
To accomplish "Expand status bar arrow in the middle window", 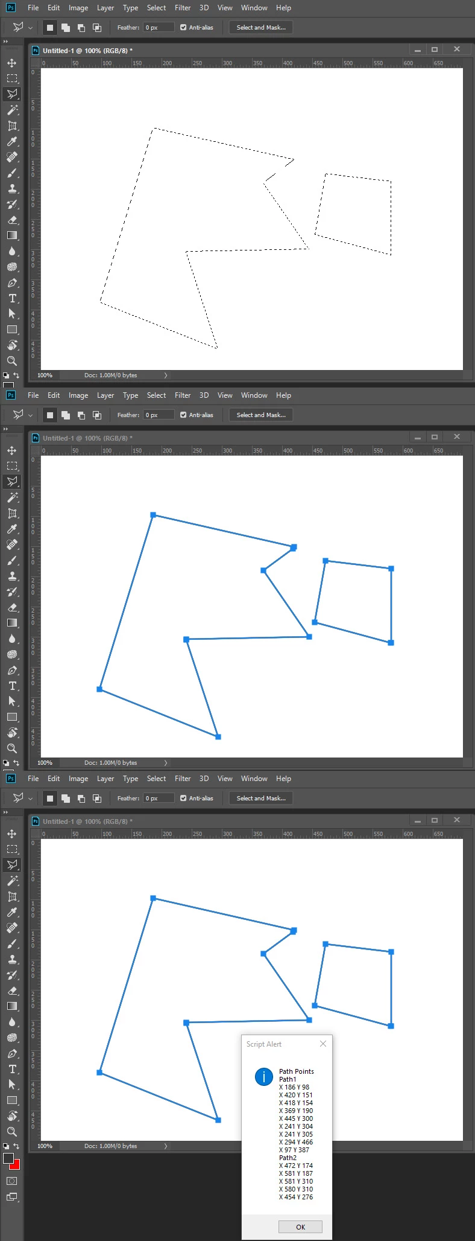I will click(x=166, y=763).
